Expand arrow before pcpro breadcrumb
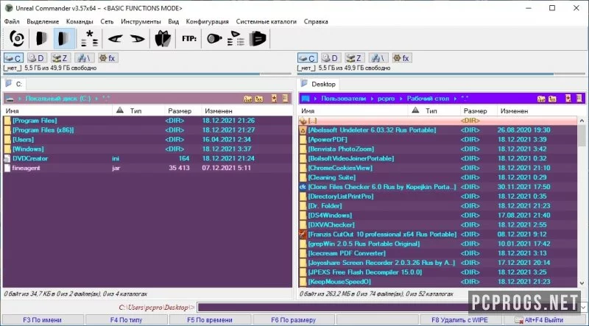Image resolution: width=589 pixels, height=326 pixels. pyautogui.click(x=373, y=99)
